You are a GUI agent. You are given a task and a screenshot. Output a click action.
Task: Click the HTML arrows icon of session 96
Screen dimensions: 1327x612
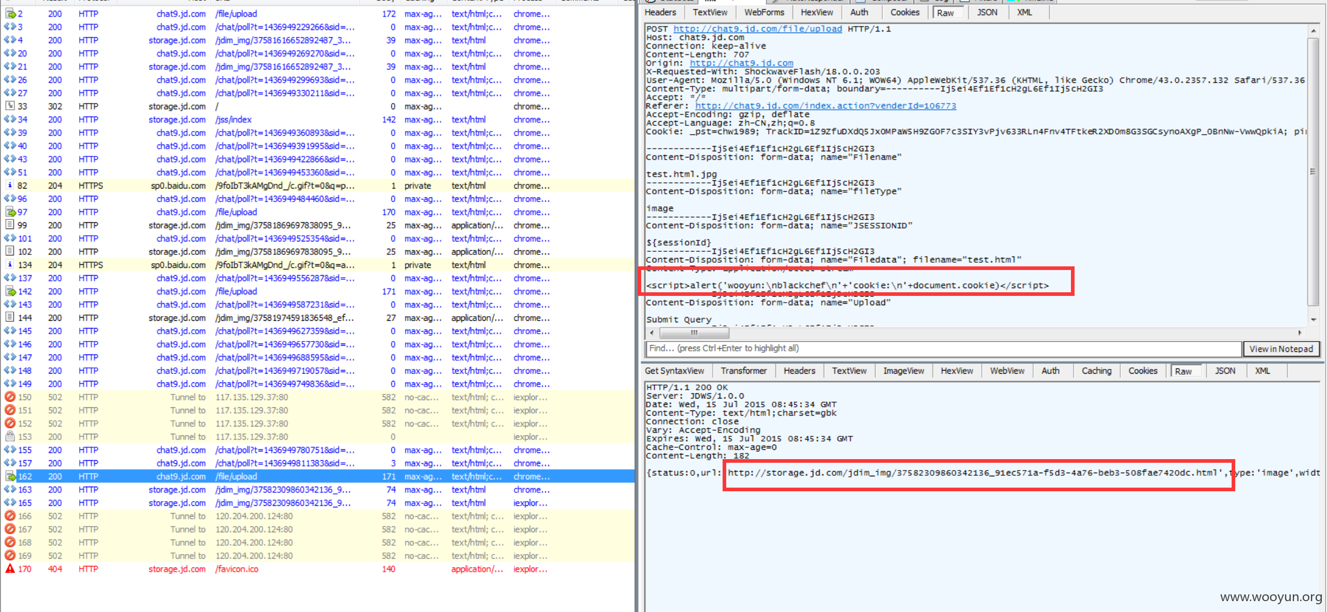point(10,198)
